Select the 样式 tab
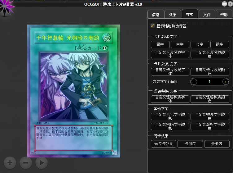Screen dimensions: 233x173 tap(190, 14)
